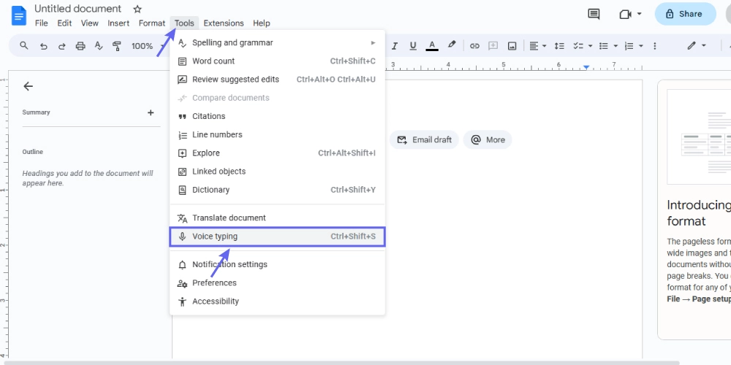Select the Explore menu entry

click(x=277, y=153)
